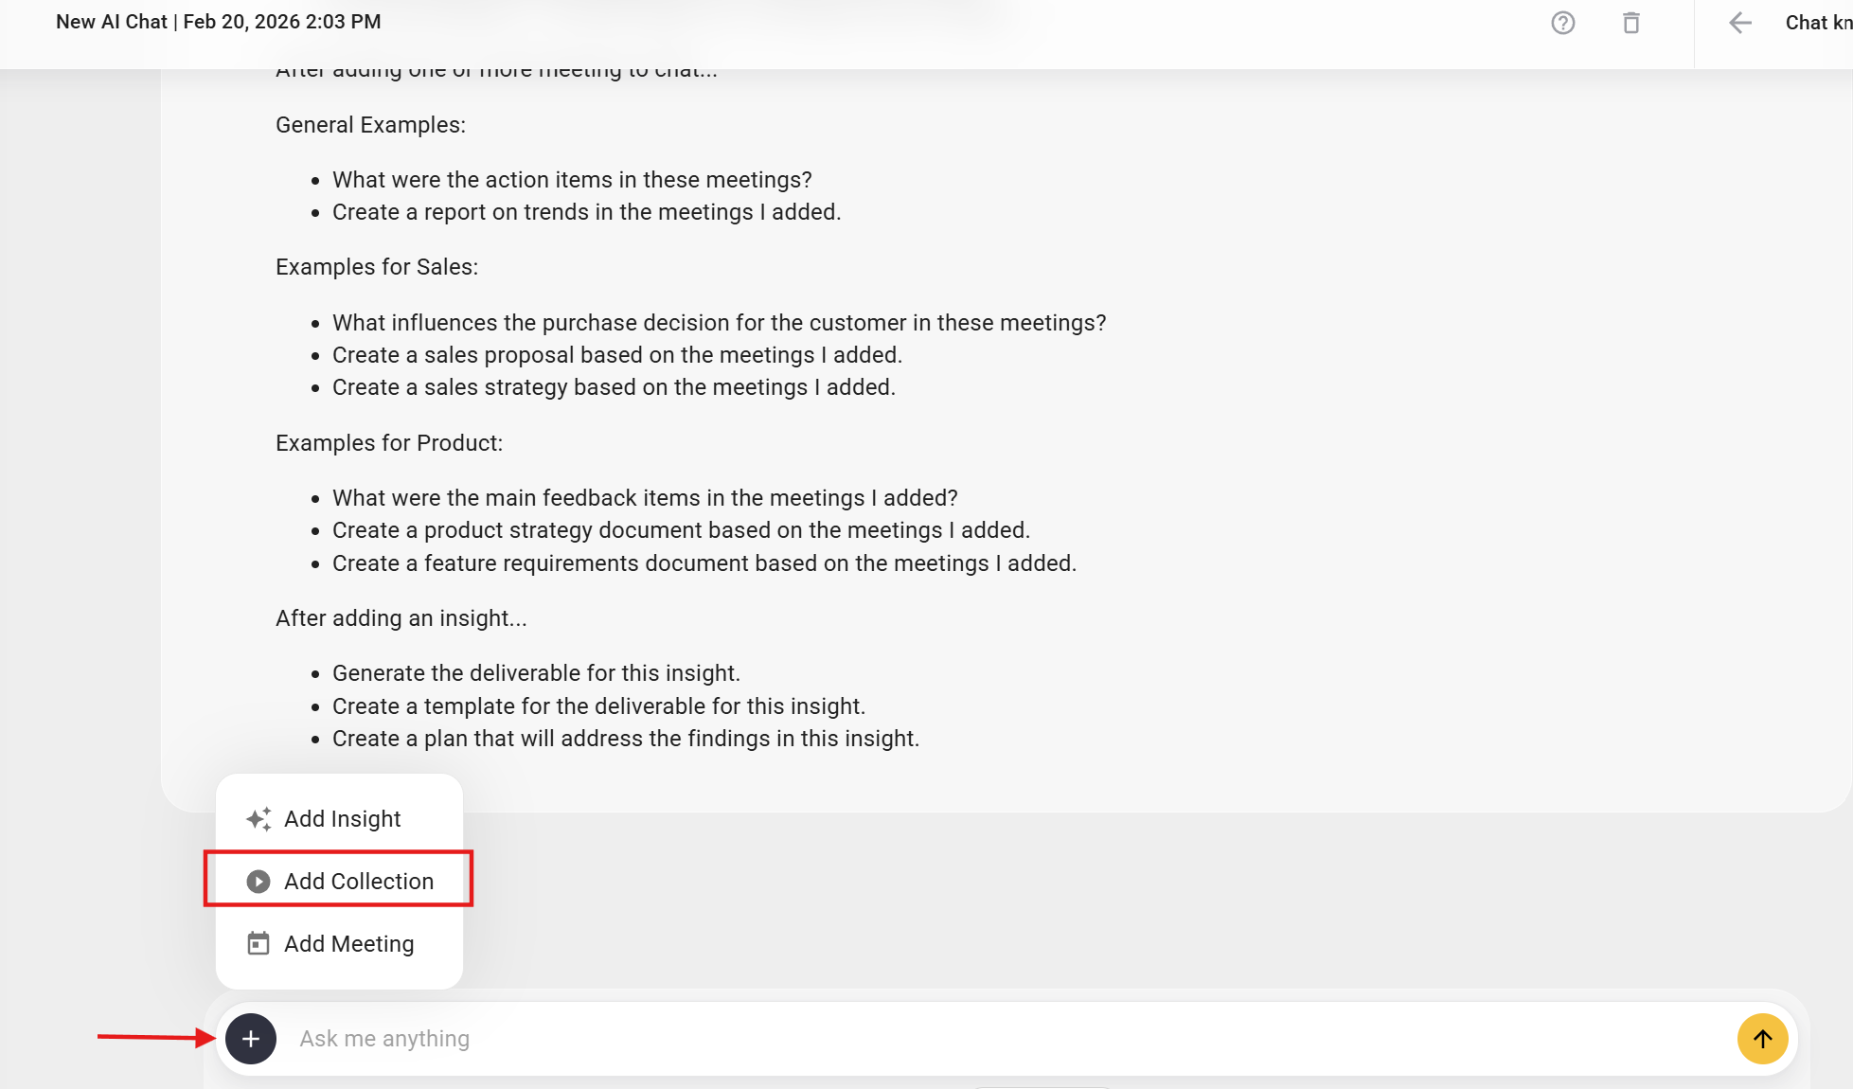Click the play-circle icon beside Add Collection
The height and width of the screenshot is (1089, 1853).
click(258, 882)
